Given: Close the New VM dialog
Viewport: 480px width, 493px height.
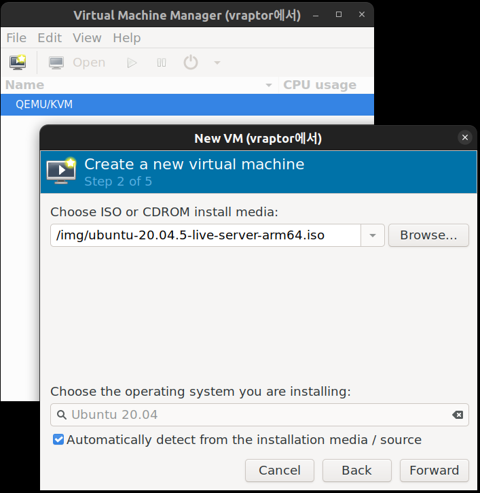Looking at the screenshot, I should [465, 137].
